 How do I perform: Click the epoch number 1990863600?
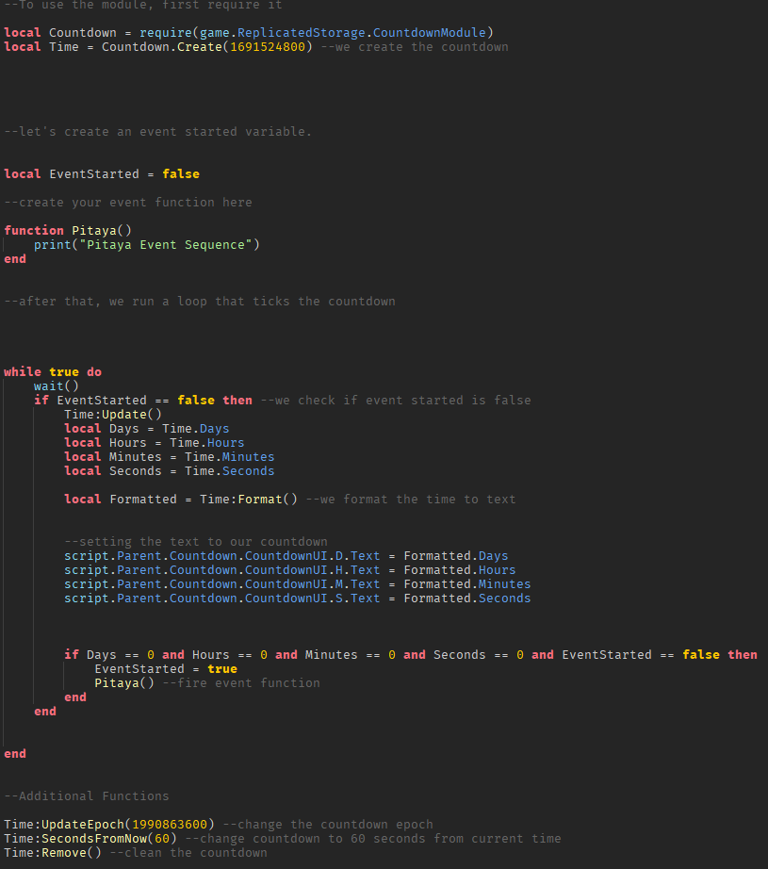click(170, 825)
